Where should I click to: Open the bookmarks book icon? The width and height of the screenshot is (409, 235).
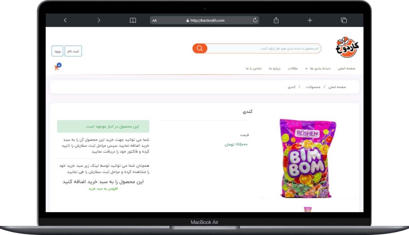(133, 20)
